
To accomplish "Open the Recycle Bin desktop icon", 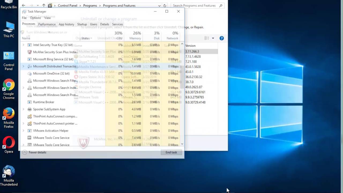I will click(9, 5).
